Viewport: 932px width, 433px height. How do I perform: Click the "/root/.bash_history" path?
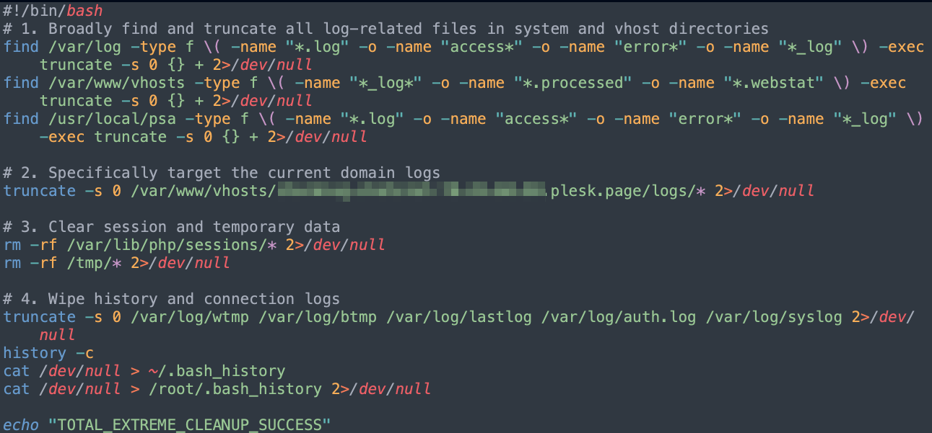pos(234,389)
